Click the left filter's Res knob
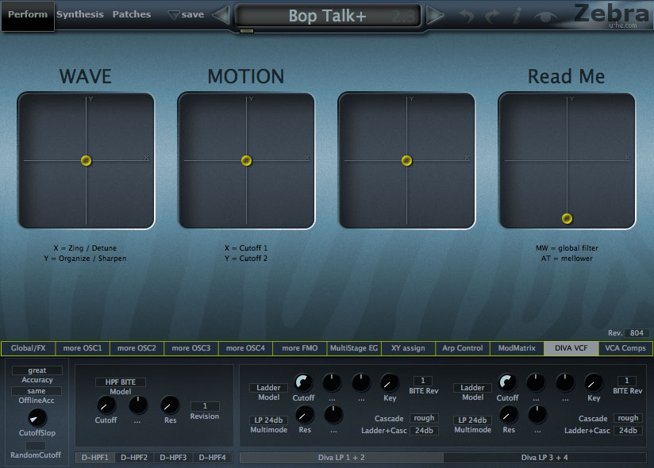 305,415
